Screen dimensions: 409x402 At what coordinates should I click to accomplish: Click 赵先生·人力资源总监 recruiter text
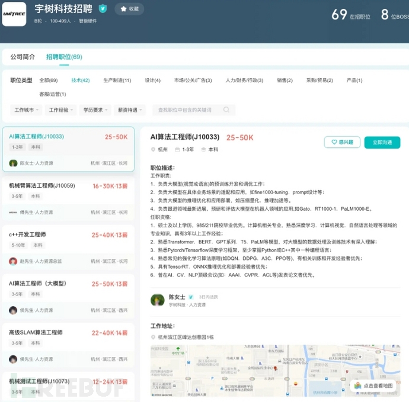pos(41,261)
